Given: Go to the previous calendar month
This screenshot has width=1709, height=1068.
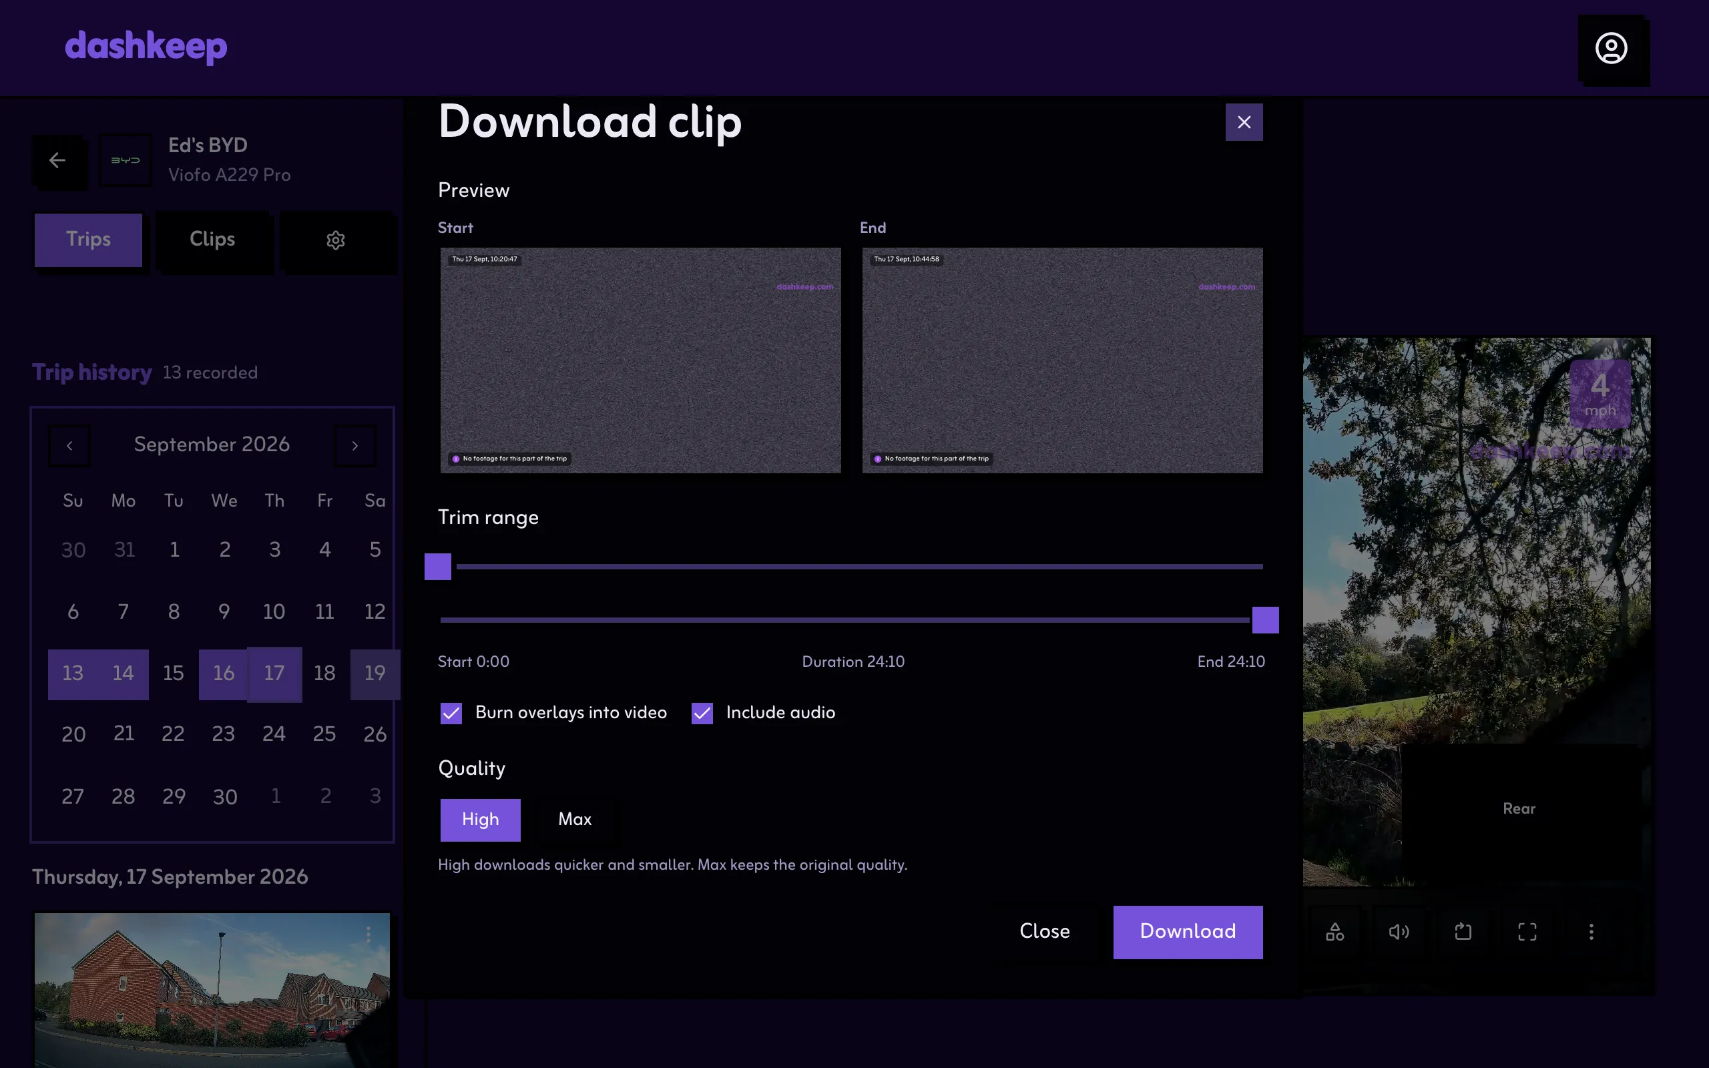Looking at the screenshot, I should (69, 446).
